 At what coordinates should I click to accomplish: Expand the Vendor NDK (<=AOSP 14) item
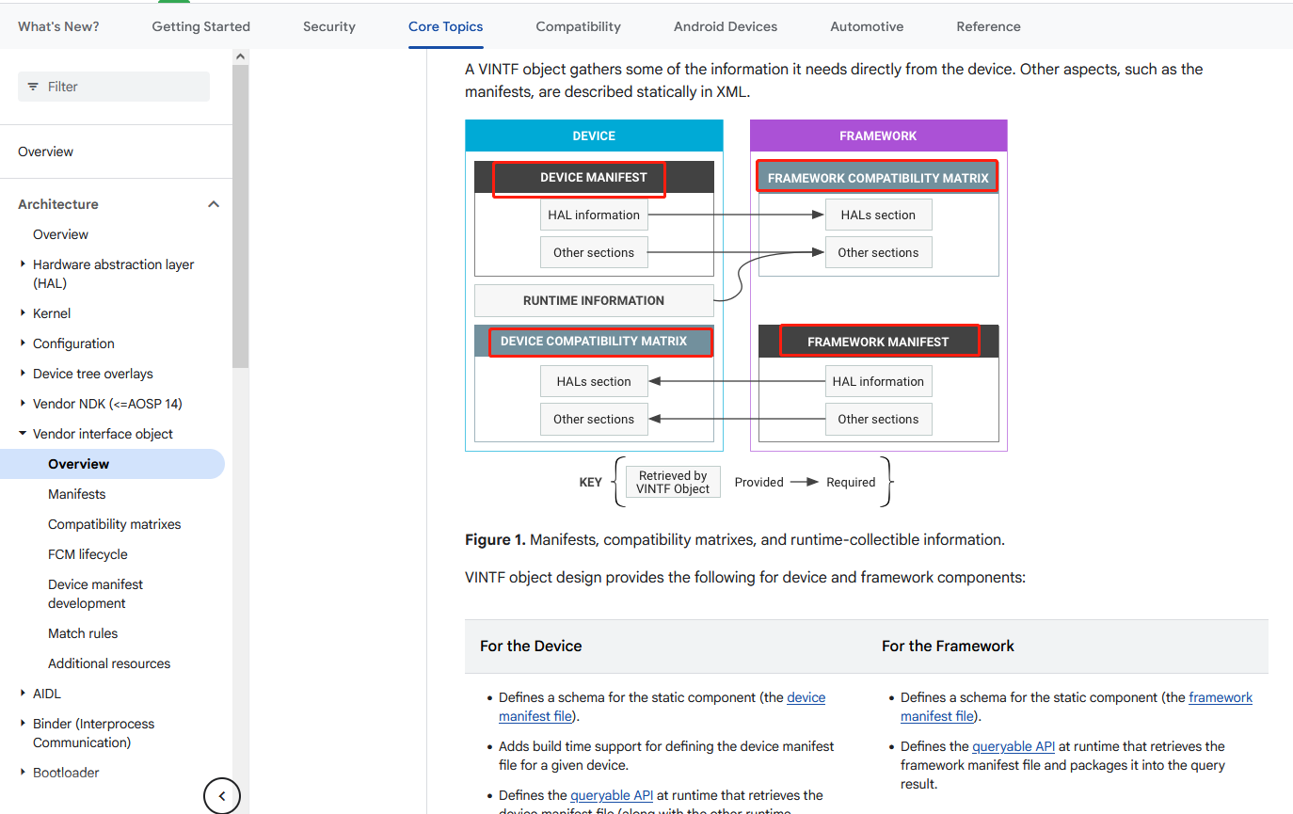23,404
